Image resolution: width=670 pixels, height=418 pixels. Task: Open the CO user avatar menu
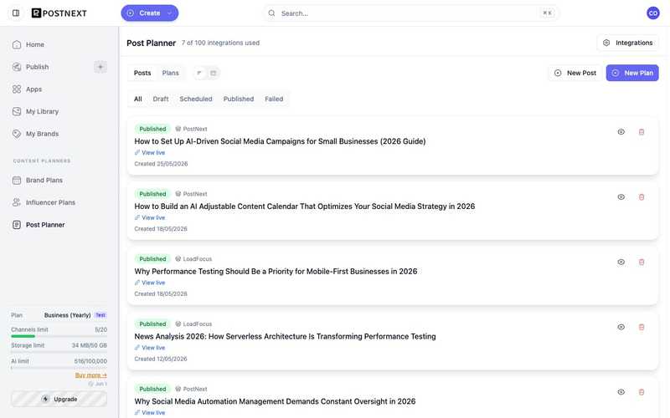pyautogui.click(x=652, y=13)
